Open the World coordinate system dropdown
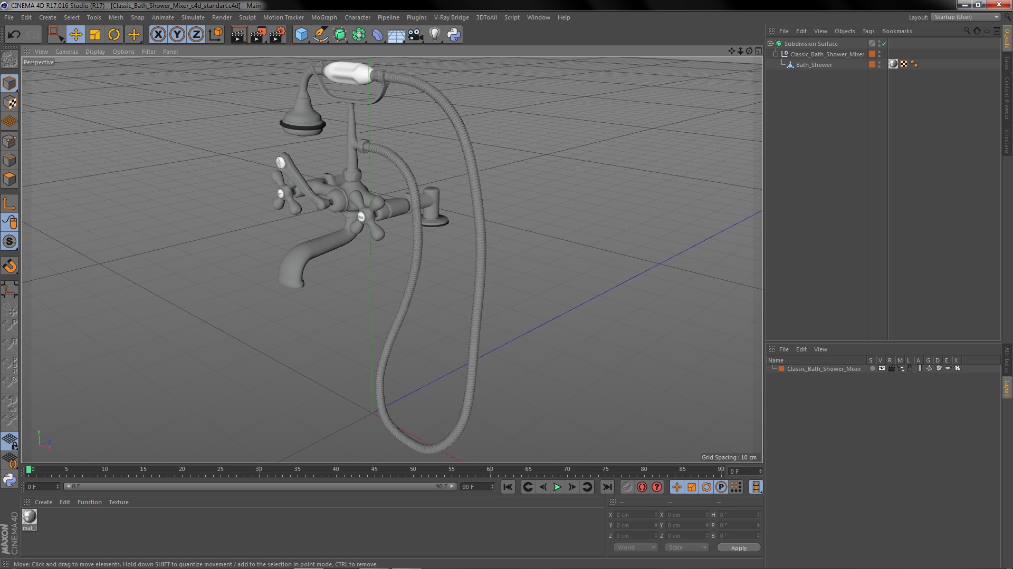The height and width of the screenshot is (569, 1013). coord(636,547)
